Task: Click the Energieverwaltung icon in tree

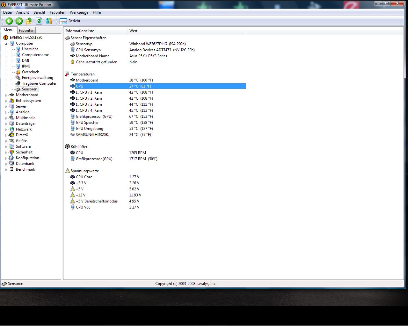Action: click(x=18, y=78)
